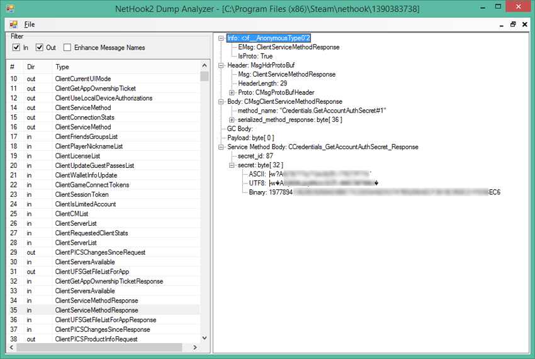Viewport: 535px width, 359px height.
Task: Select row 36 ClientUFSGetFileListForAppResponse
Action: pos(103,320)
